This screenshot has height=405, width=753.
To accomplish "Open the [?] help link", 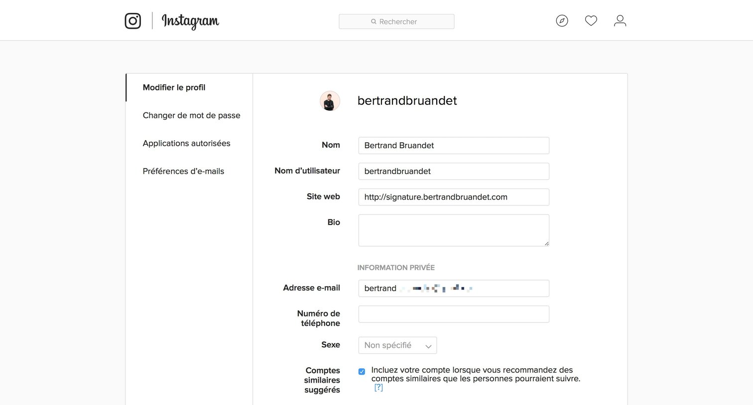I will click(378, 388).
